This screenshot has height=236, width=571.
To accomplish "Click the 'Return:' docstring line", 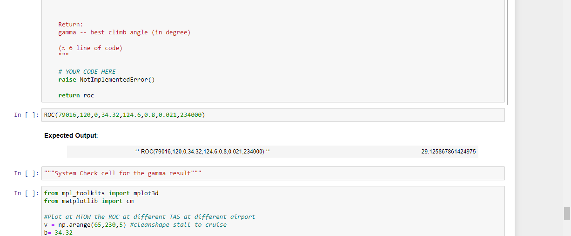I will 71,25.
